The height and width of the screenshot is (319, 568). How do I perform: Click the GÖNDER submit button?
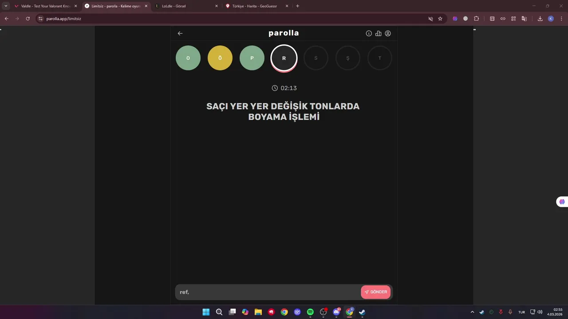(376, 292)
